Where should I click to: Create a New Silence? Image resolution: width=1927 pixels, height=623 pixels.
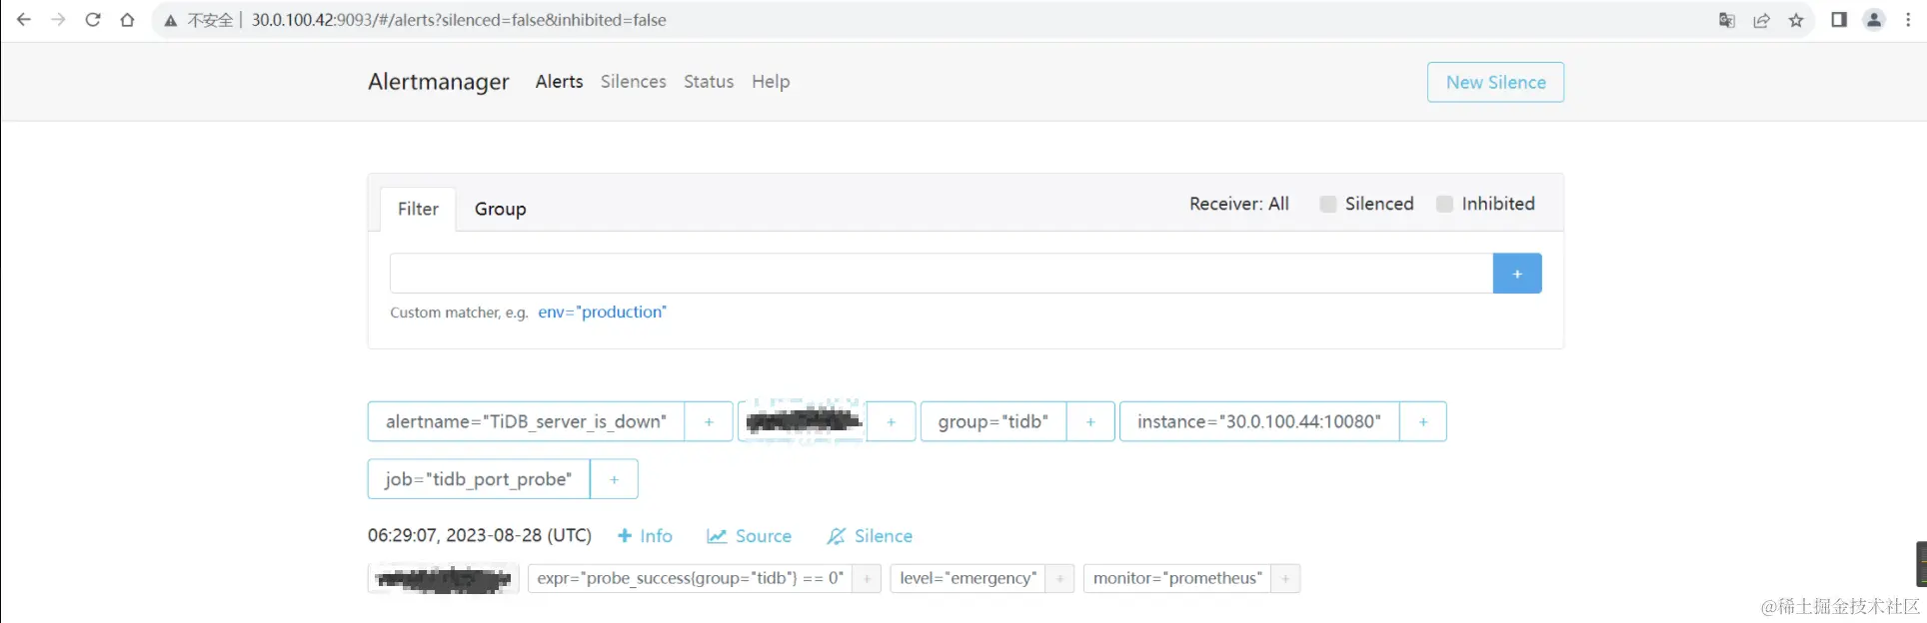(1495, 82)
